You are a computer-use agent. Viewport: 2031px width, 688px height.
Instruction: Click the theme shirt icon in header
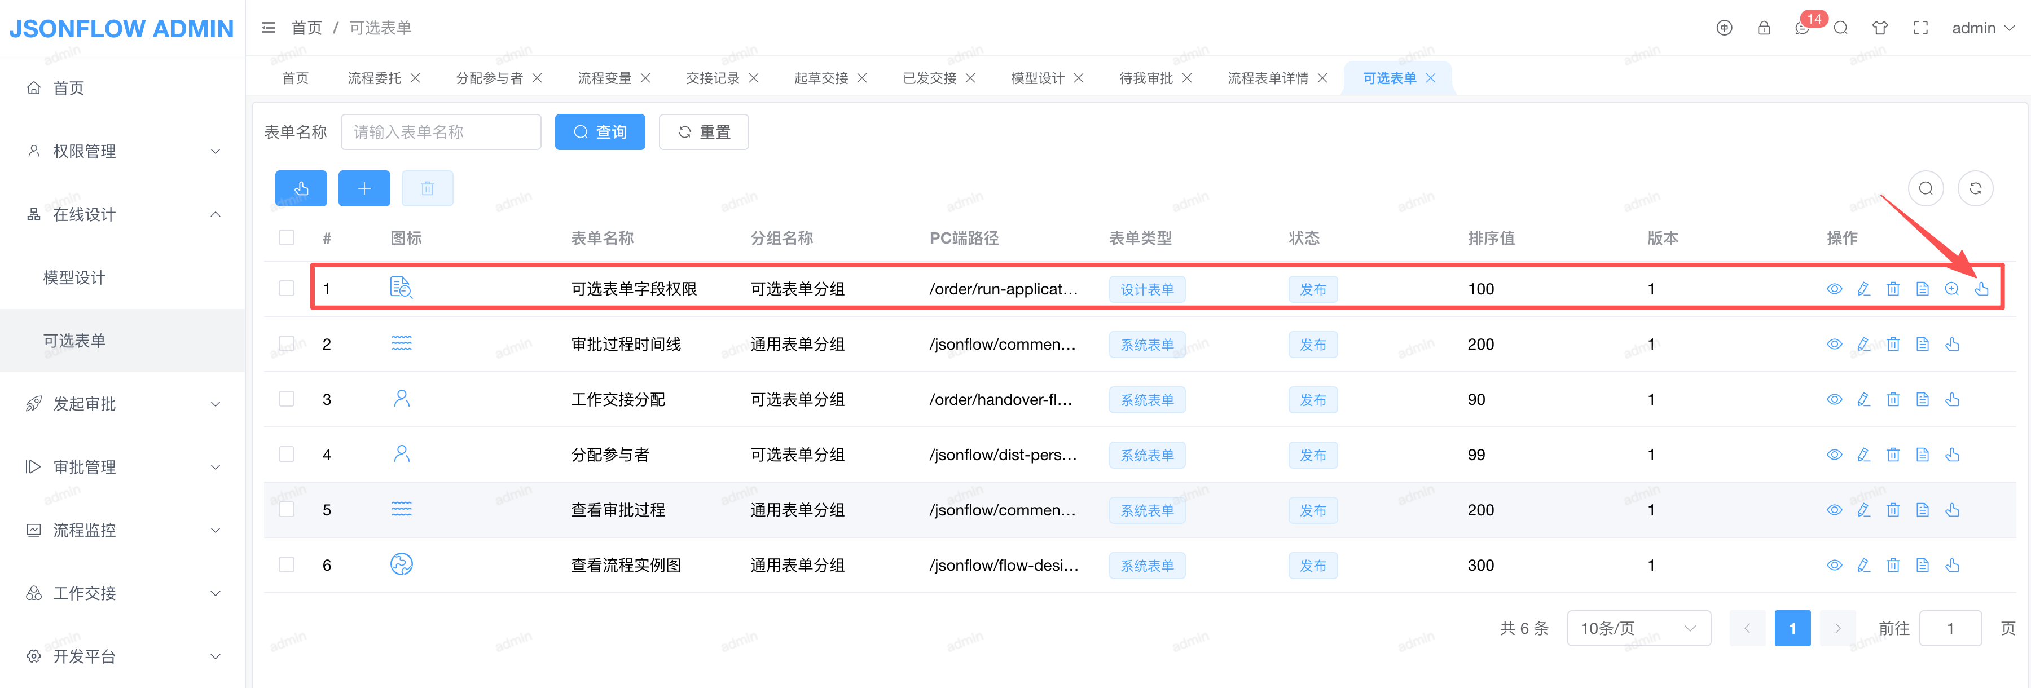(x=1880, y=28)
